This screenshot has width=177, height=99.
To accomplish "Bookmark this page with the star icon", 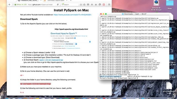I will pyautogui.click(x=81, y=5).
